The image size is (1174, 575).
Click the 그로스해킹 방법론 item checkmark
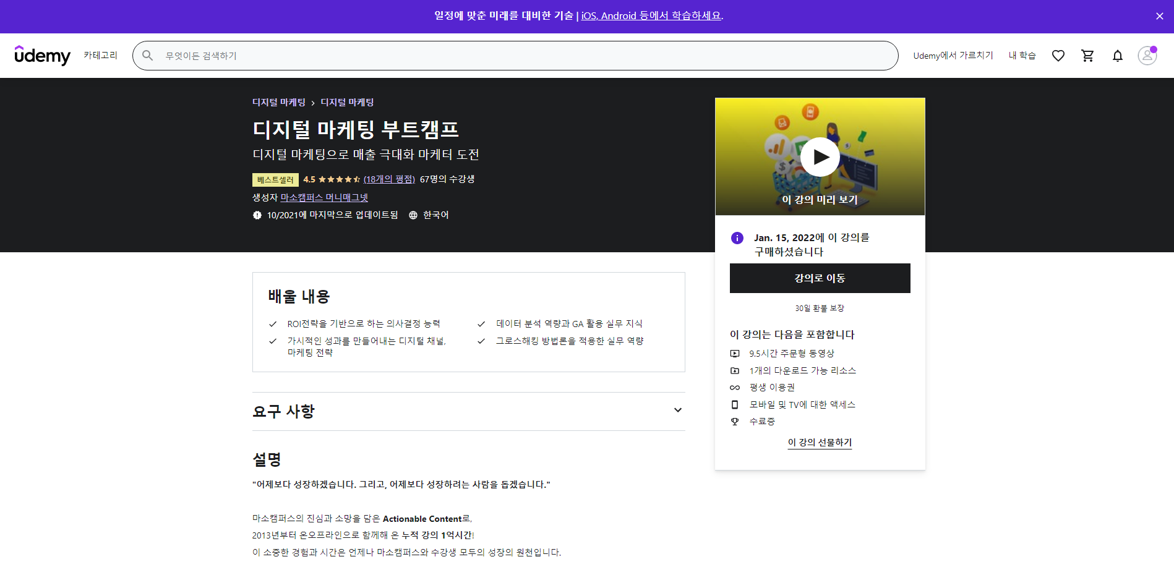click(x=481, y=341)
